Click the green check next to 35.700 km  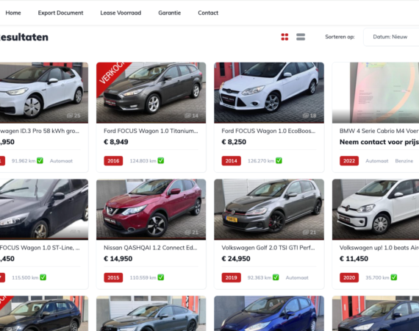[394, 277]
